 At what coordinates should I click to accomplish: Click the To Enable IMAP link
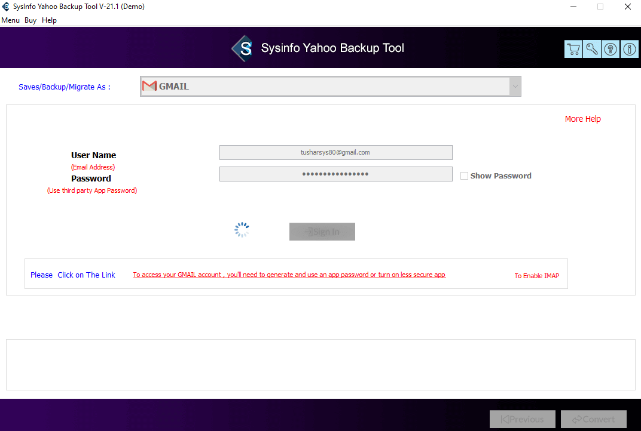pyautogui.click(x=537, y=276)
